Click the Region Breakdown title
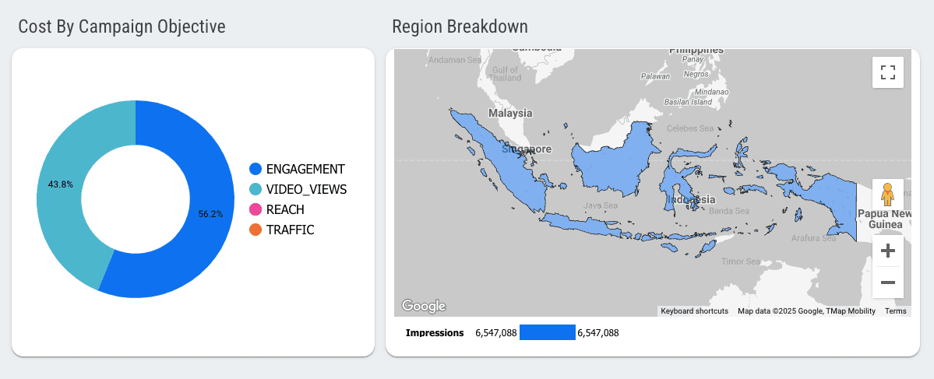 pos(460,26)
